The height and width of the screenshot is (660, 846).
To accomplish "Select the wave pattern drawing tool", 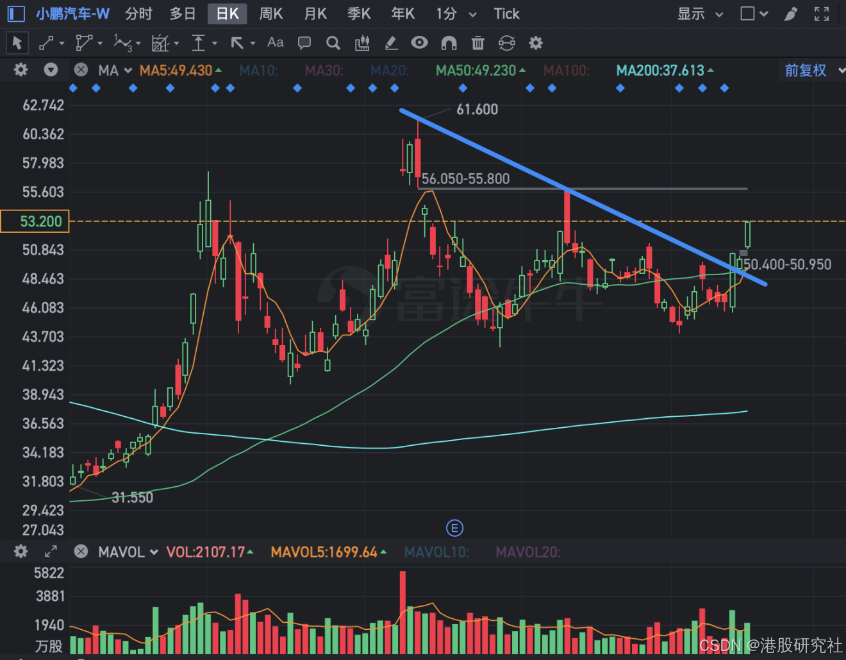I will pos(122,43).
